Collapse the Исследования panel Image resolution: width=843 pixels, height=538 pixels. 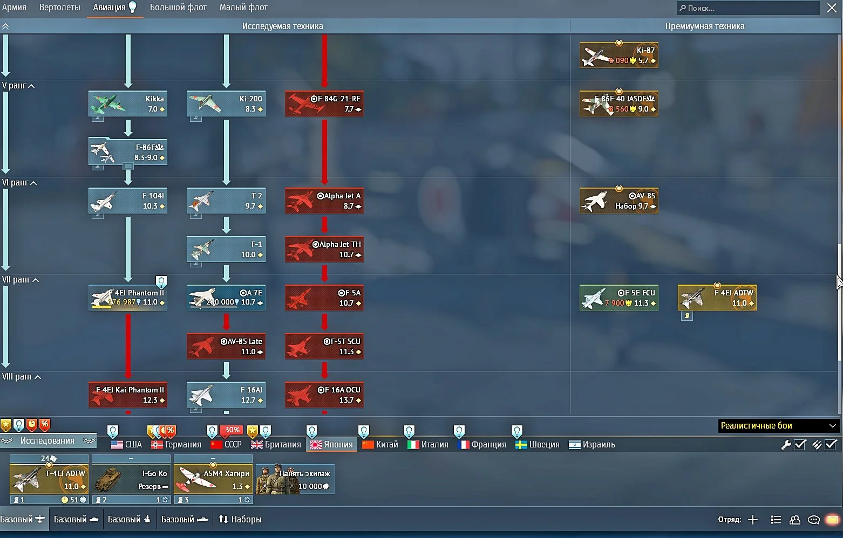(47, 441)
